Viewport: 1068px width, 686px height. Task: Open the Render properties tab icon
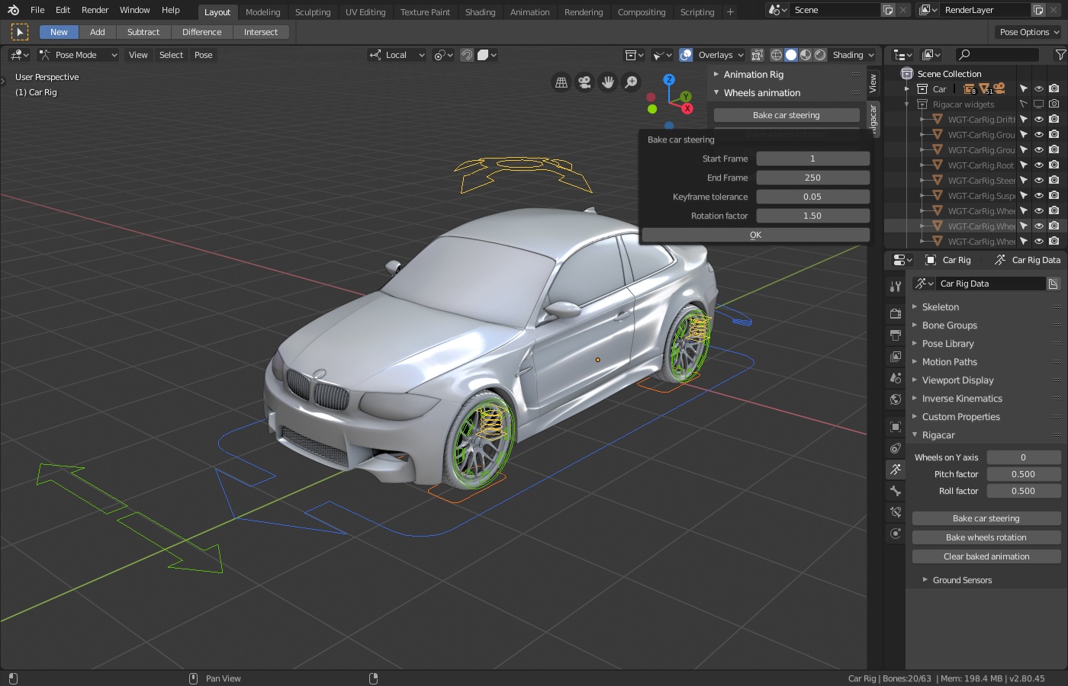click(x=896, y=313)
